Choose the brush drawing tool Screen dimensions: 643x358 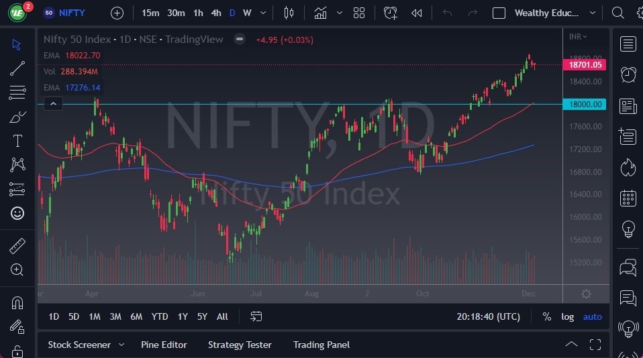(x=17, y=117)
